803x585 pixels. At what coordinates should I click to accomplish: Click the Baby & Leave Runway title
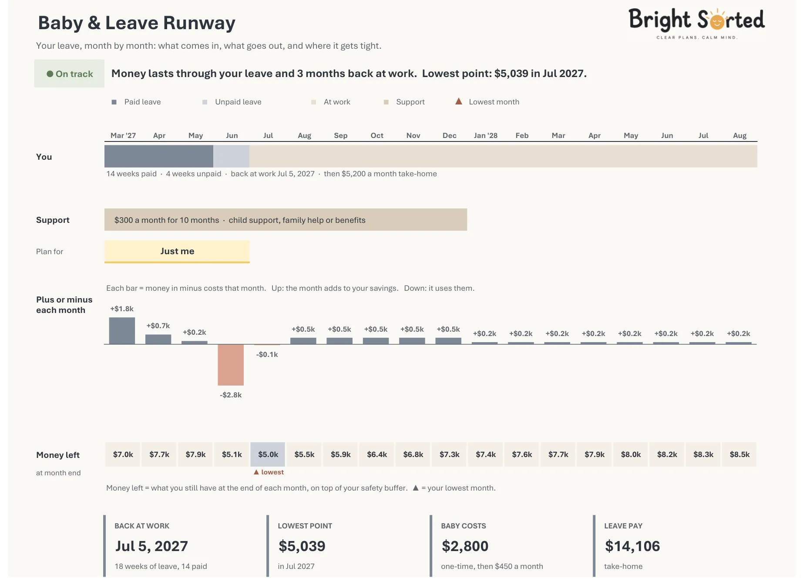(137, 23)
